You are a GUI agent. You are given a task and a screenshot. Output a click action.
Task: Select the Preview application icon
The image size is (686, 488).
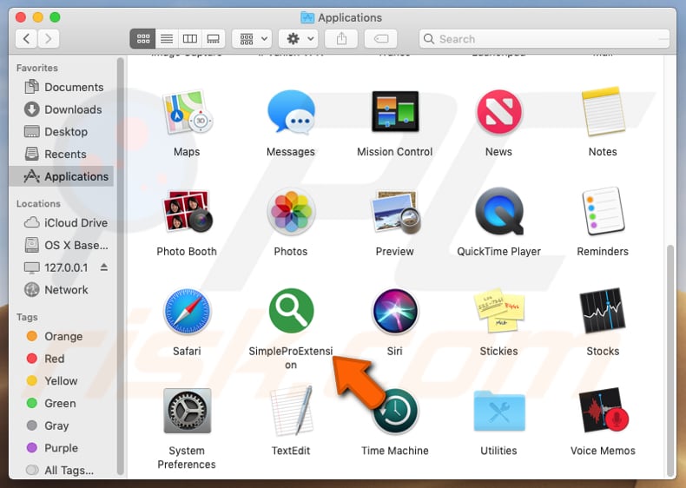(395, 212)
